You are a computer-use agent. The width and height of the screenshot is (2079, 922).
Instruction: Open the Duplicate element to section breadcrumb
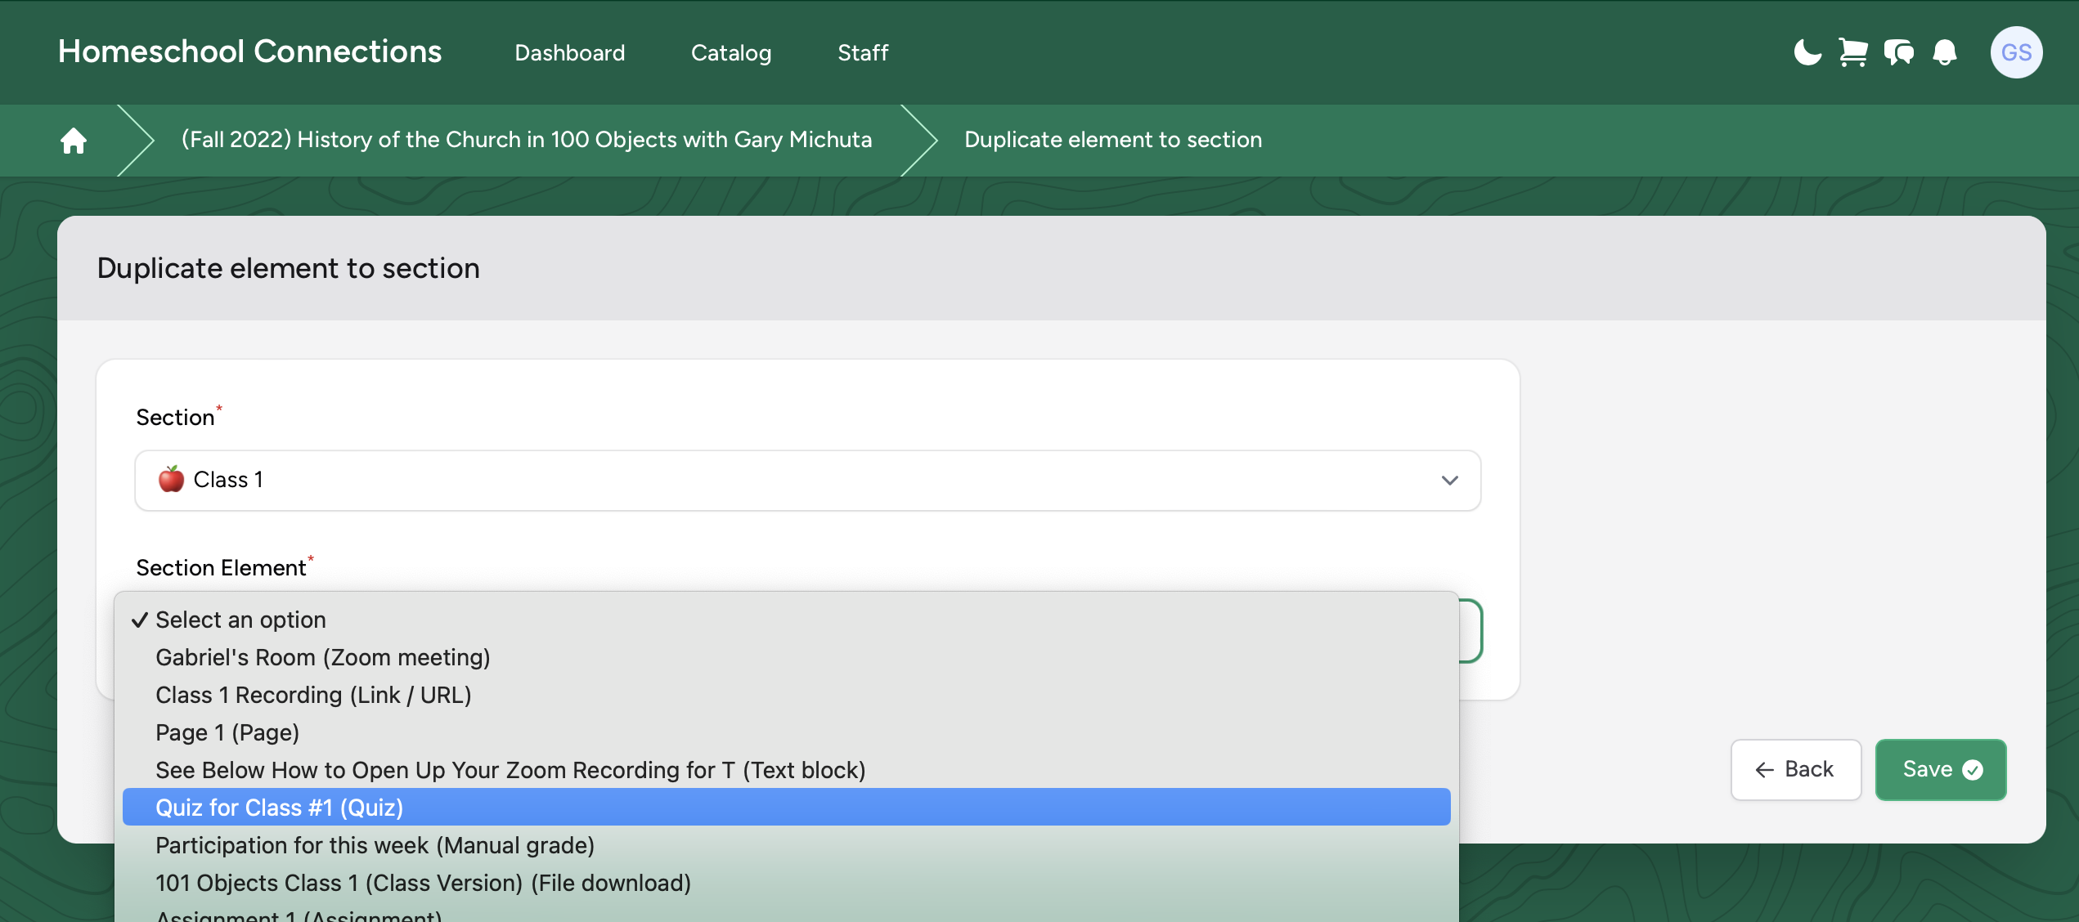pos(1113,140)
